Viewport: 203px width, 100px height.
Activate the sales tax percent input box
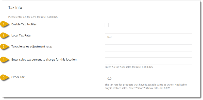(148, 61)
